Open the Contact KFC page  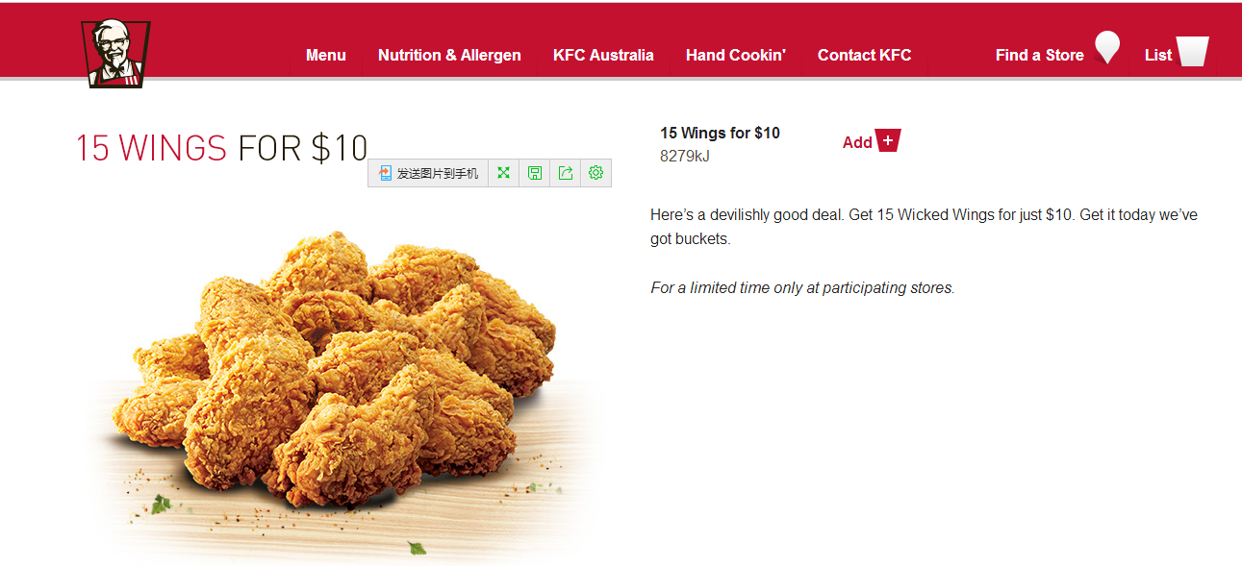coord(864,55)
